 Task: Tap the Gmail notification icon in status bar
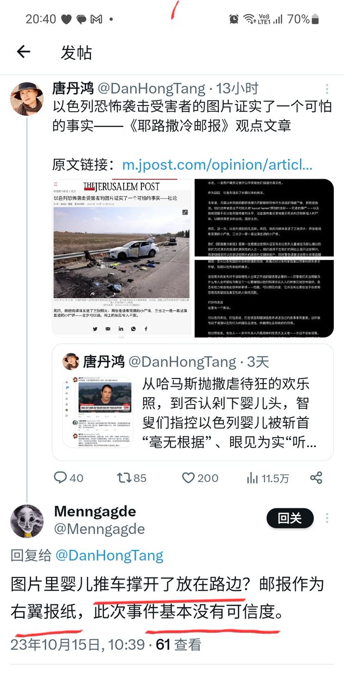pyautogui.click(x=97, y=19)
